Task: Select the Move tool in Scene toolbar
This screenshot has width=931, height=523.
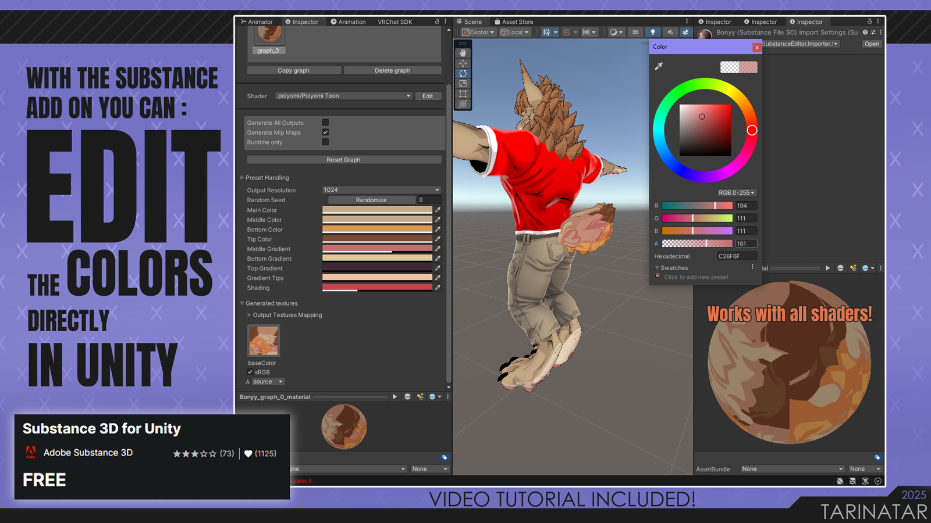Action: tap(463, 63)
